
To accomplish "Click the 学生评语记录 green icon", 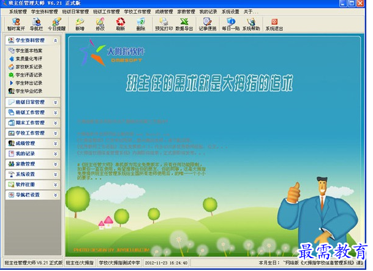I will [11, 75].
